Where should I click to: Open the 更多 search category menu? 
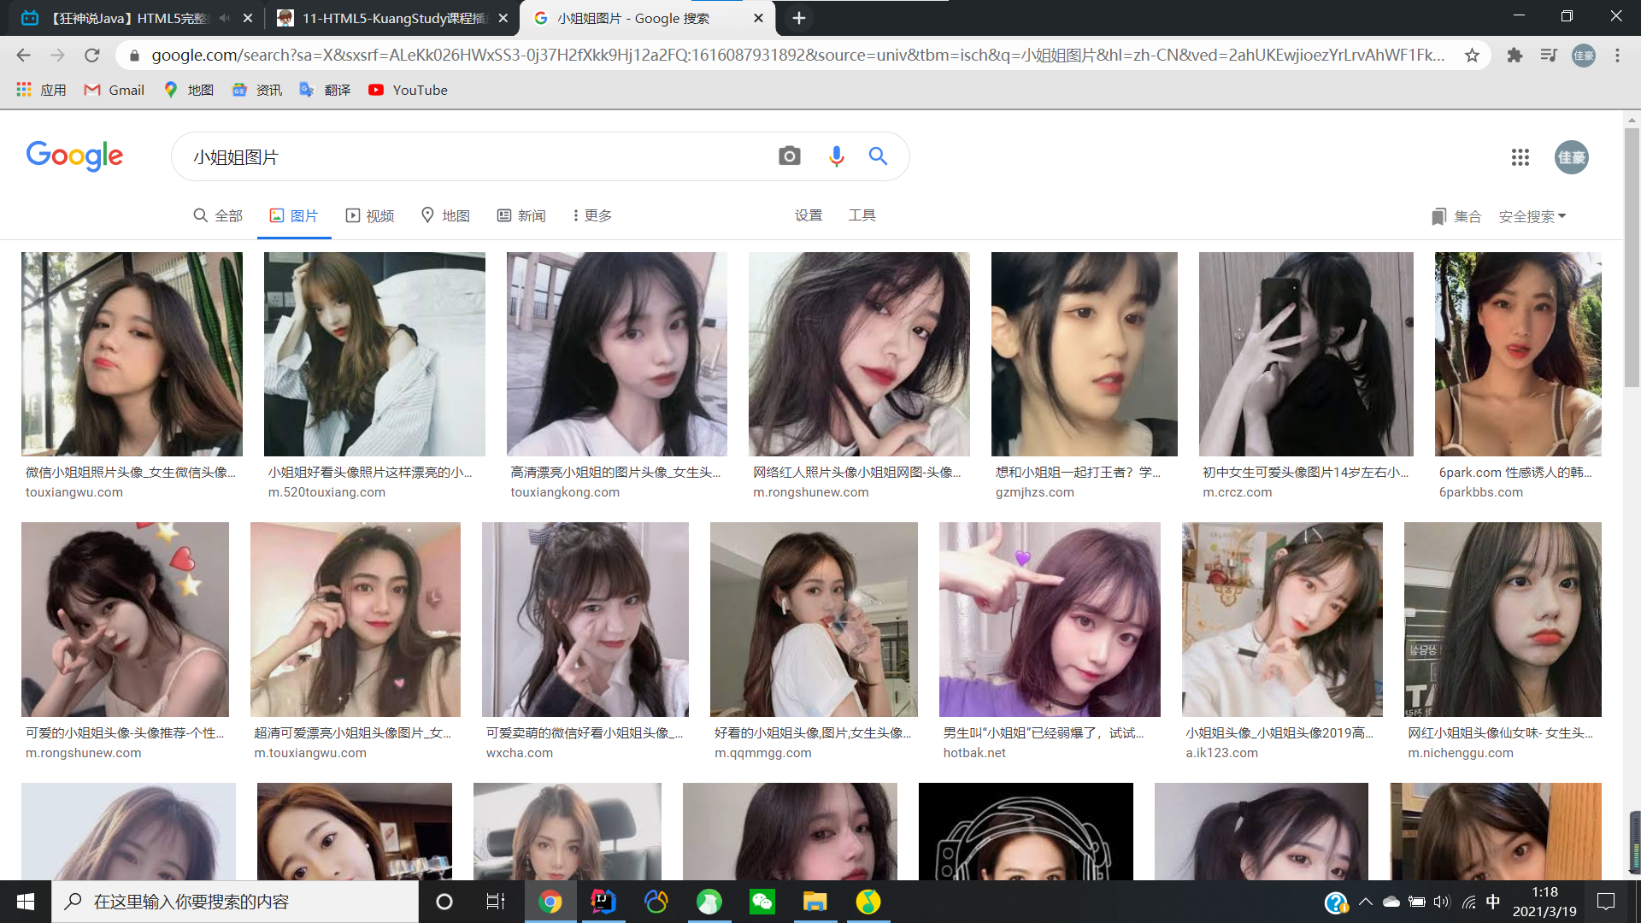[x=592, y=215]
